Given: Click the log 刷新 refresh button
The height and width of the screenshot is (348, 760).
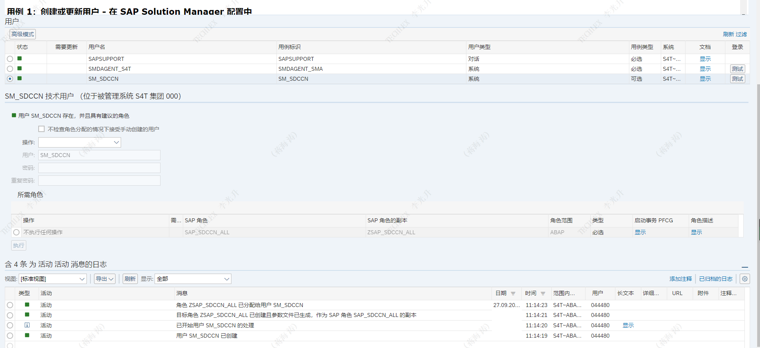Looking at the screenshot, I should coord(130,279).
